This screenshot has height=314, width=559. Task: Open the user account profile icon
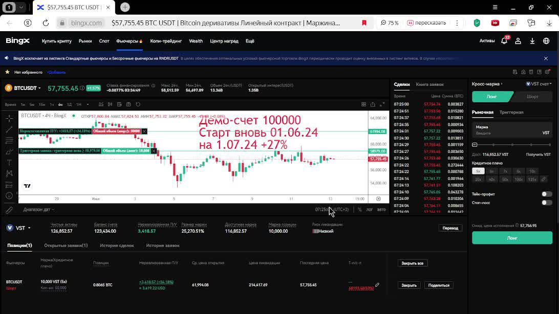pos(518,41)
